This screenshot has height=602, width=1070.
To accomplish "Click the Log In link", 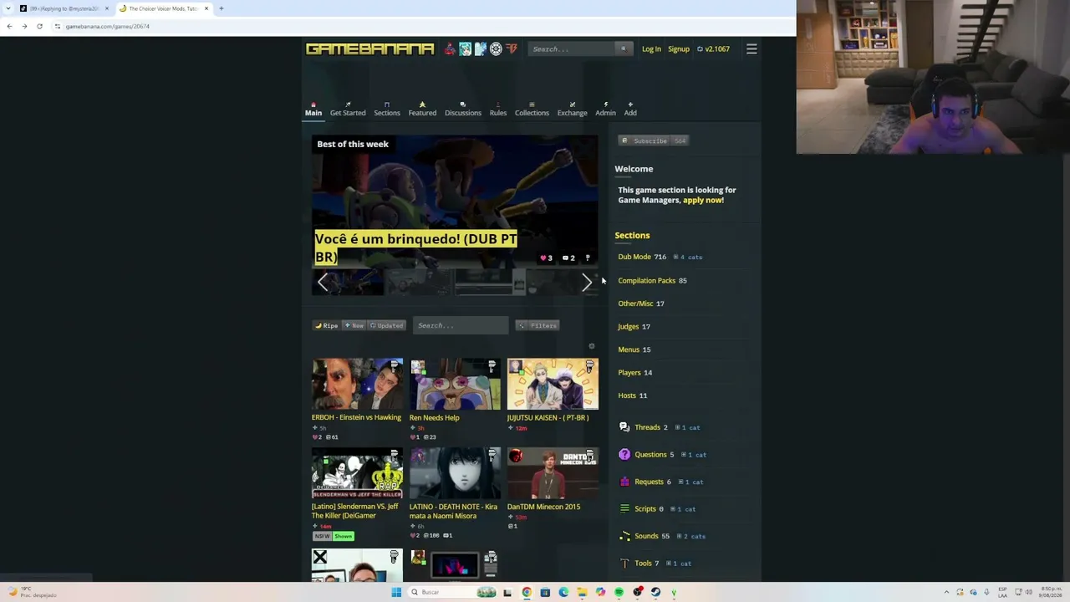I will click(x=651, y=49).
